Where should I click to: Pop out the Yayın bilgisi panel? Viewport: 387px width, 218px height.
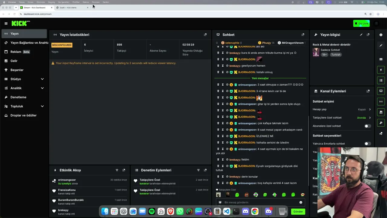[368, 35]
